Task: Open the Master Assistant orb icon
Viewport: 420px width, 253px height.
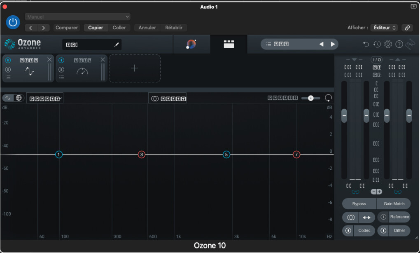Action: (x=191, y=44)
